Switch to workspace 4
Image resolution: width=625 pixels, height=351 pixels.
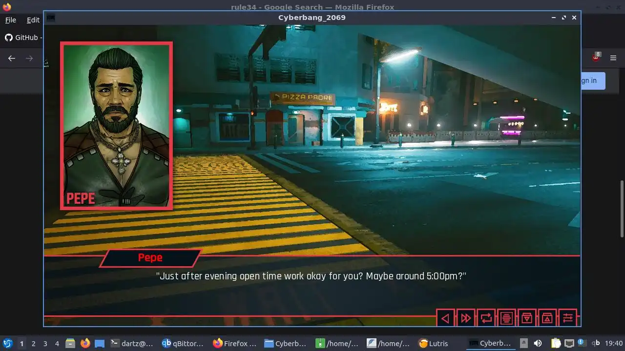click(57, 344)
